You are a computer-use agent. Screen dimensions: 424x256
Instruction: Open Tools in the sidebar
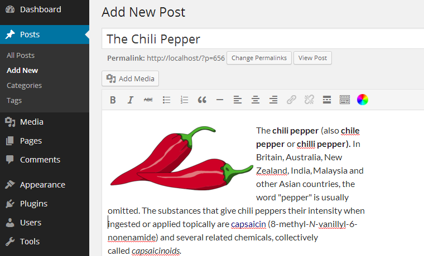pos(45,242)
